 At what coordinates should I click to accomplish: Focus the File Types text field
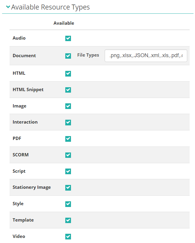pyautogui.click(x=146, y=56)
